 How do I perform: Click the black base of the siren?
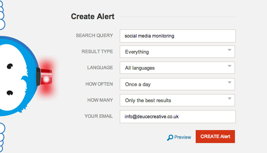coord(38,76)
